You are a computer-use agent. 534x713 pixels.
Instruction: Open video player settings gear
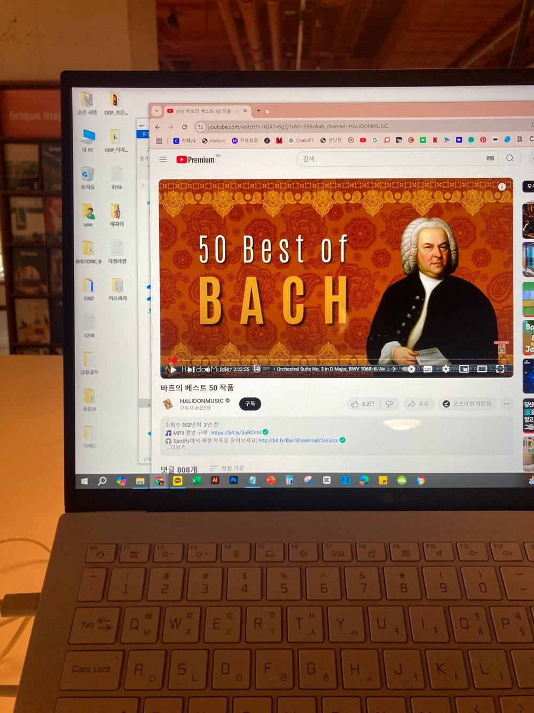(x=446, y=369)
